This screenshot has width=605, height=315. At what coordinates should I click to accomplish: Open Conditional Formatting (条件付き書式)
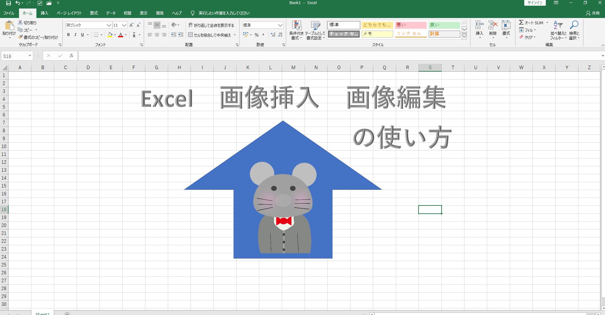[297, 30]
